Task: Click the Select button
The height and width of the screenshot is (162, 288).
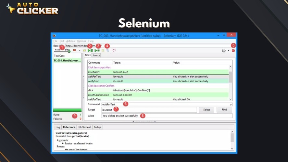Action: coord(207,110)
